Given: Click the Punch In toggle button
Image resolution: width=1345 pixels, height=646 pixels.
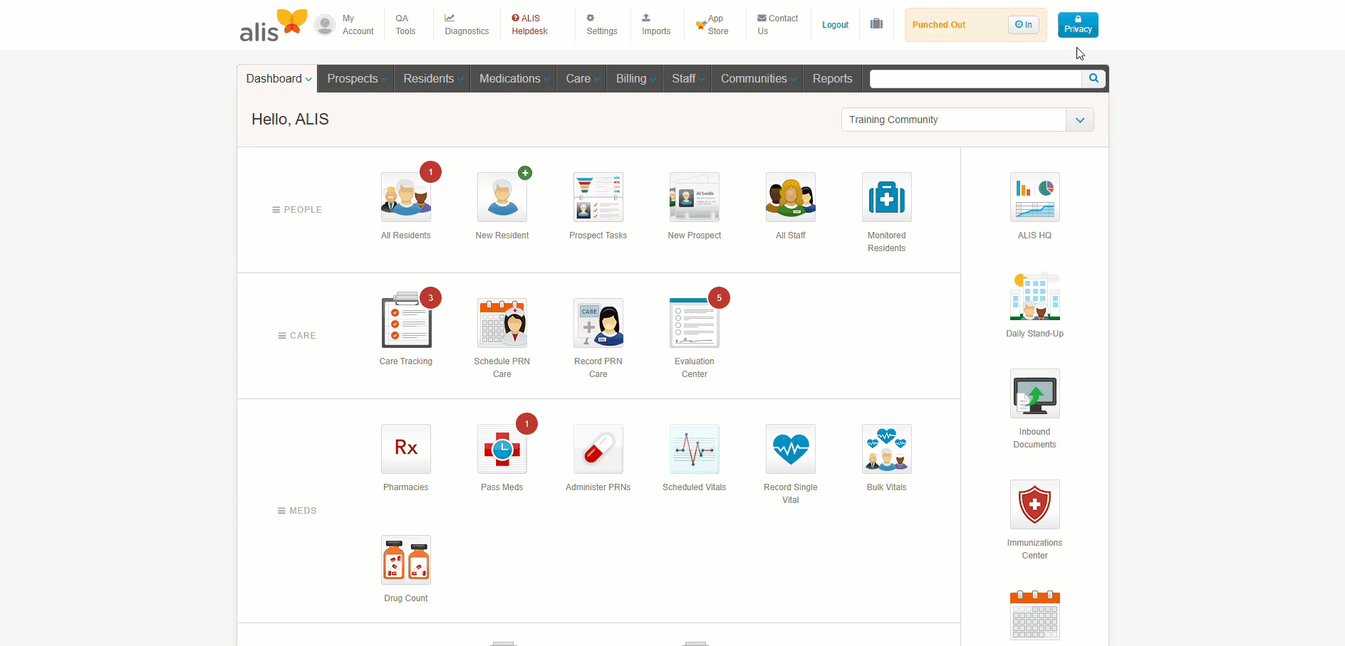Looking at the screenshot, I should click(1024, 25).
